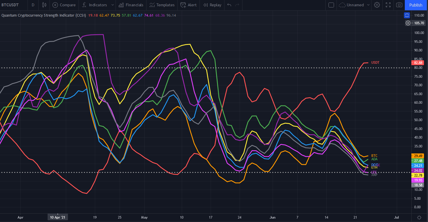Expand the Indicators favorites dropdown arrow
The height and width of the screenshot is (222, 428).
click(112, 5)
